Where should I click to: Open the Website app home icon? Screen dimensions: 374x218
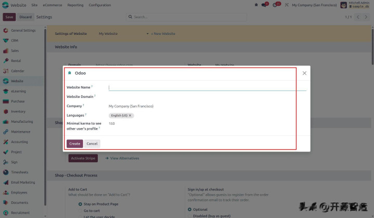pyautogui.click(x=5, y=5)
